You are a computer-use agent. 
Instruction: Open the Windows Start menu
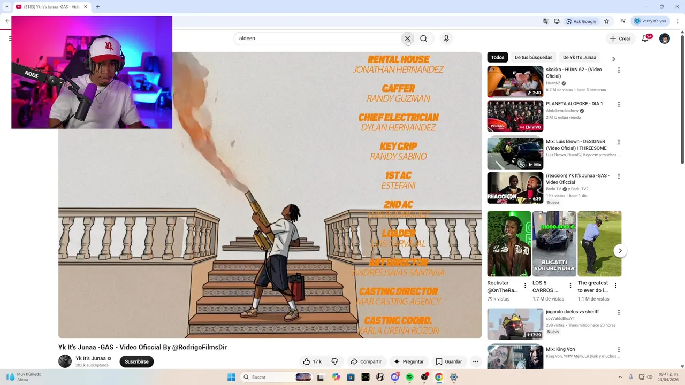pyautogui.click(x=231, y=377)
